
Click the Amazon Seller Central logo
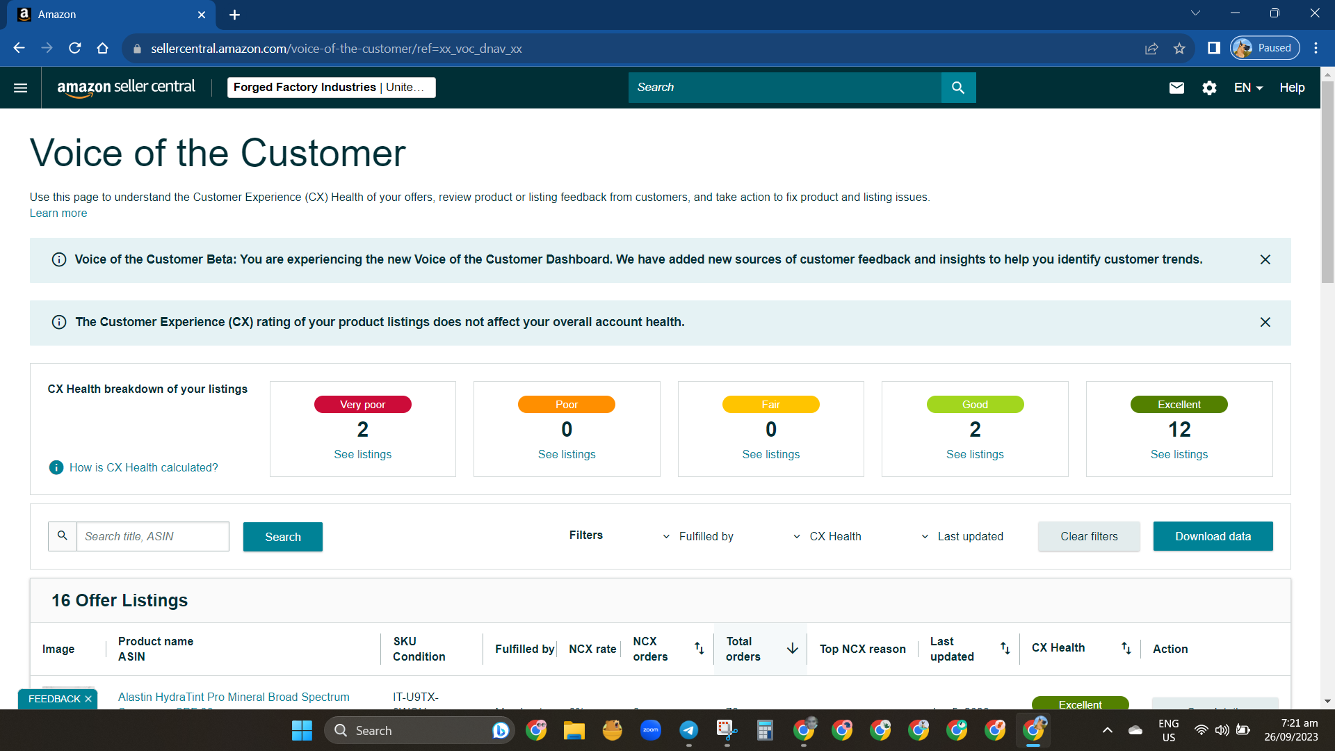126,88
